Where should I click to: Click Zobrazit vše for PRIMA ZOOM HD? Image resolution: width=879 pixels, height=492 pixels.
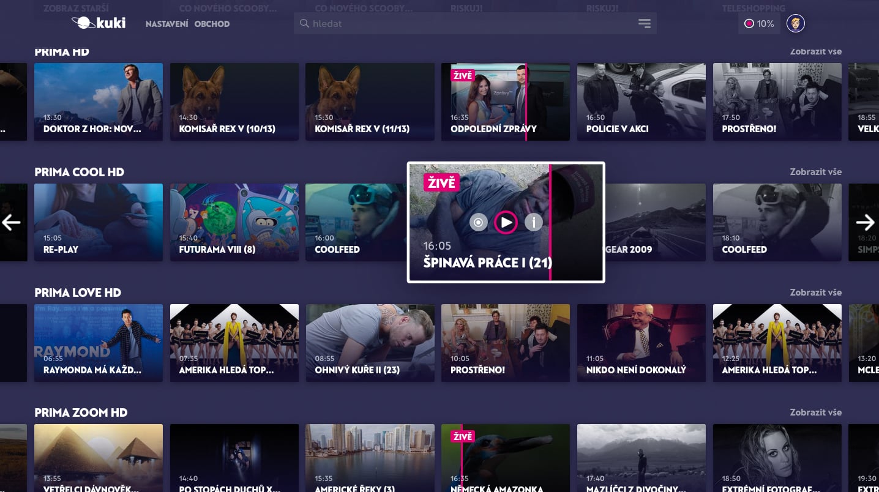click(x=816, y=412)
